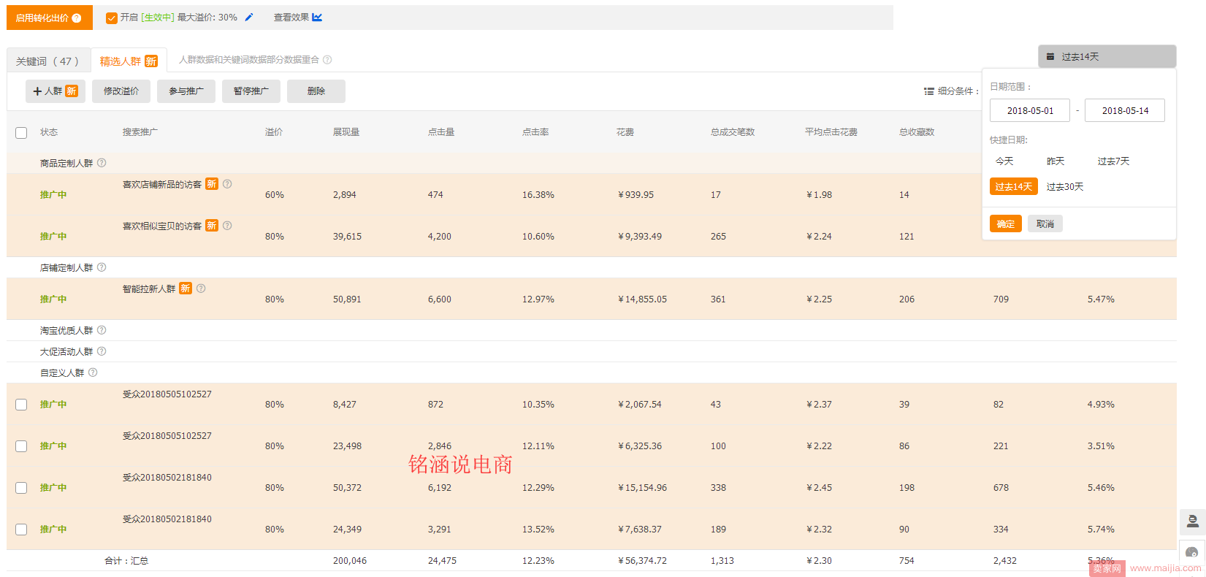Click help icon next to 店铺定制人群
The image size is (1206, 577).
click(102, 267)
